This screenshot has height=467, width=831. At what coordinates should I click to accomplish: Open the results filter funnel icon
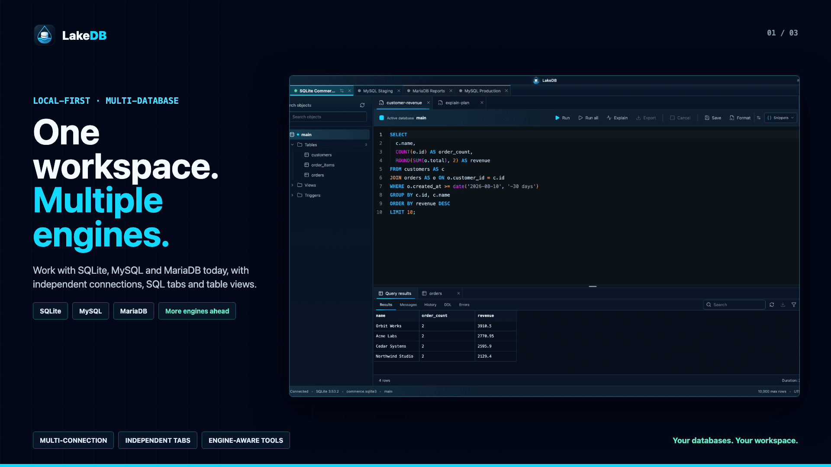(x=794, y=305)
